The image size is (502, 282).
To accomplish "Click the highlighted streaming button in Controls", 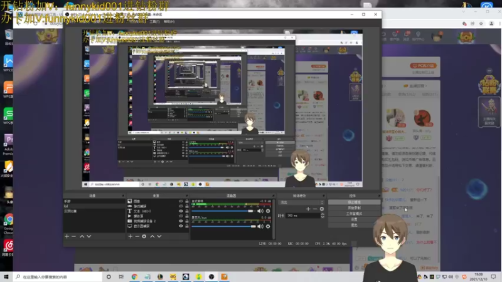I will pos(354,202).
